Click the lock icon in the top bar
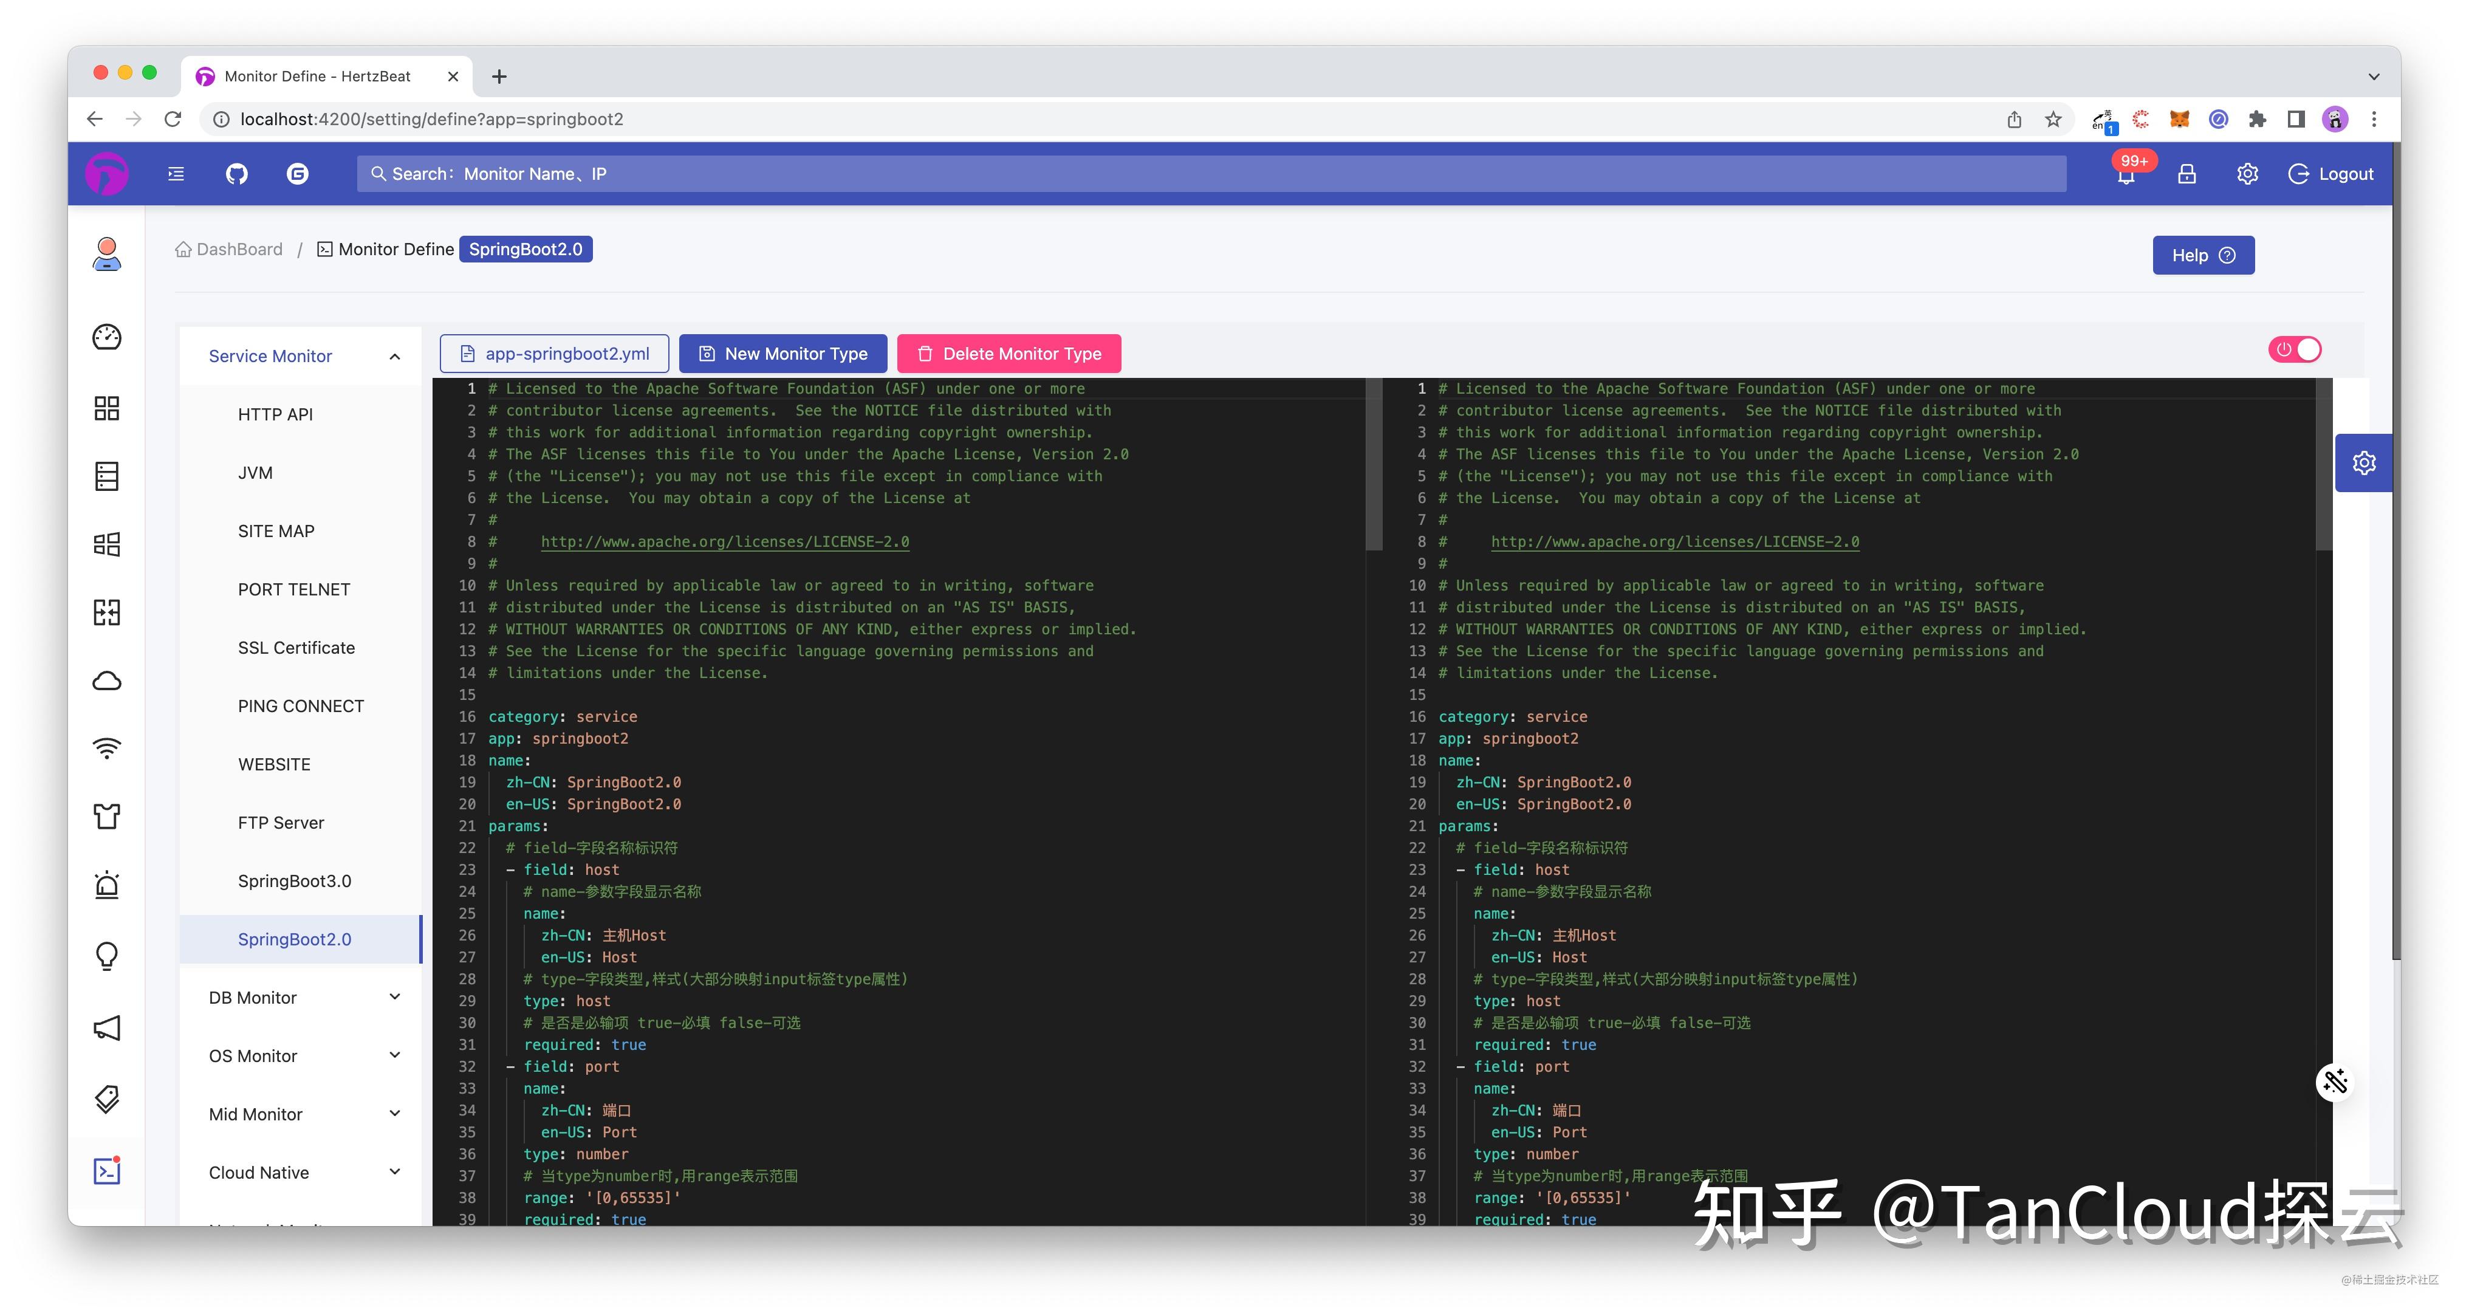Viewport: 2469px width, 1316px height. tap(2186, 174)
